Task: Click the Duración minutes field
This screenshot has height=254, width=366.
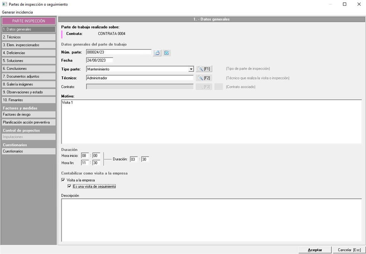Action: (x=145, y=159)
